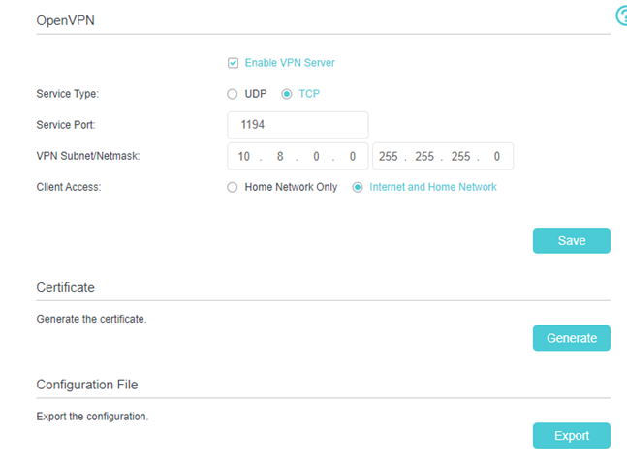Click last octet of netmask field
Viewport: 627px width, 464px height.
tap(496, 156)
